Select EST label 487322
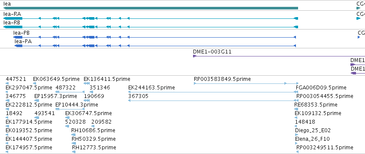This screenshot has height=154, width=365. click(x=66, y=88)
